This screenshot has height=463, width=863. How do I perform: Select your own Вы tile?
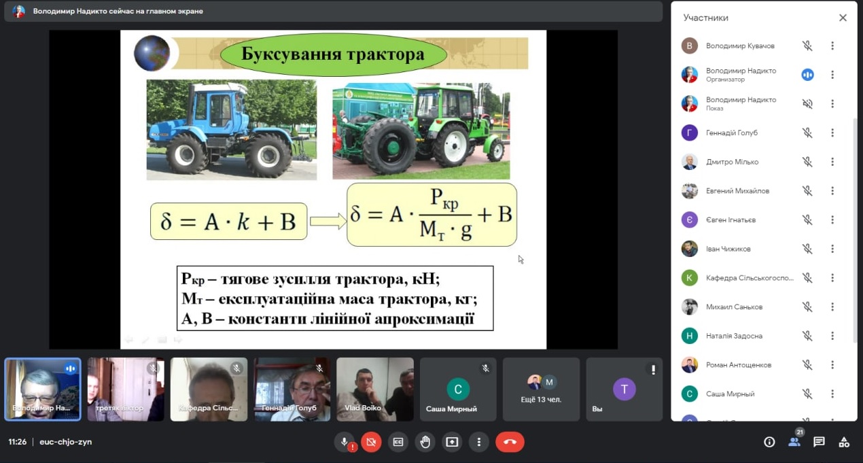click(x=624, y=390)
